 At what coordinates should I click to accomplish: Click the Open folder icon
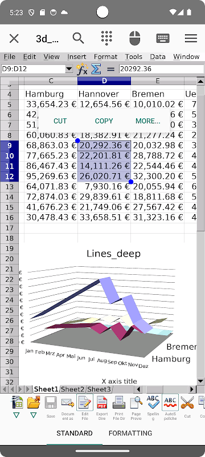pos(34,402)
